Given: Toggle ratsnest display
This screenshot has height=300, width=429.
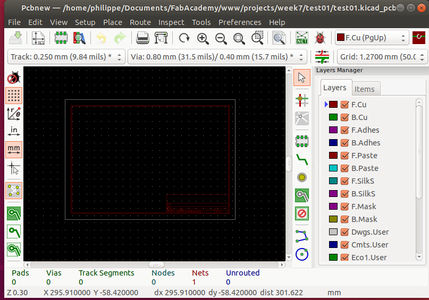Looking at the screenshot, I should click(14, 191).
